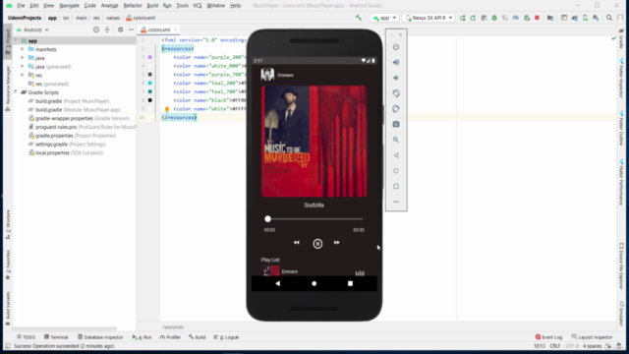Click the Profile app gauge icon

[515, 18]
